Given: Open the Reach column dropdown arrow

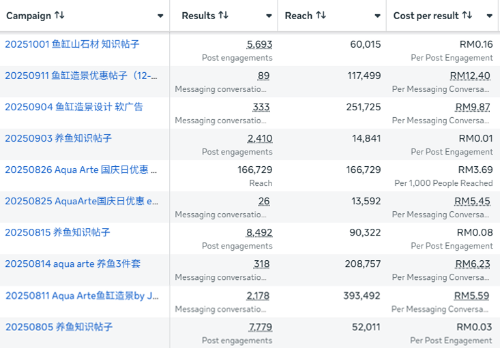Looking at the screenshot, I should click(x=377, y=16).
